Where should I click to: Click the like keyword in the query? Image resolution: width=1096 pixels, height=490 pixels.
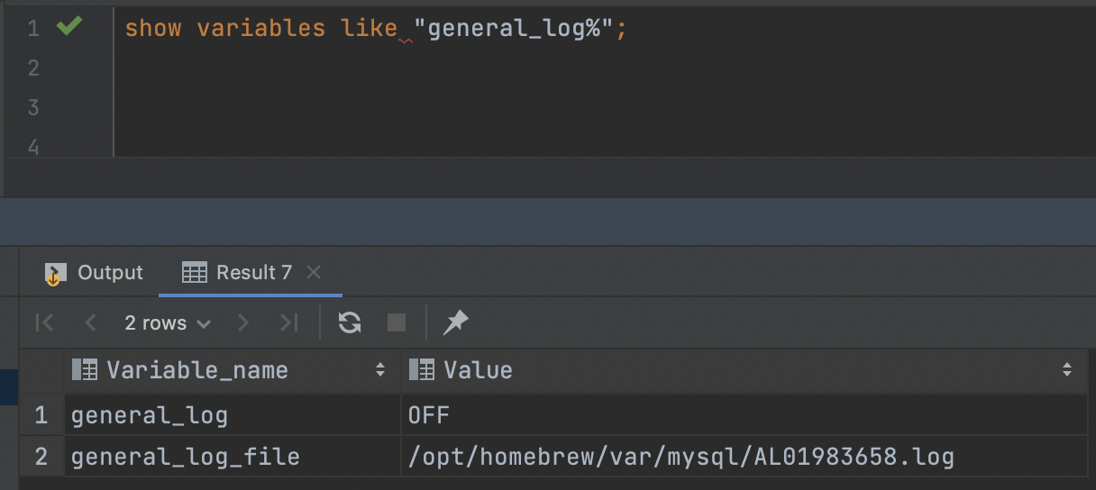[369, 29]
